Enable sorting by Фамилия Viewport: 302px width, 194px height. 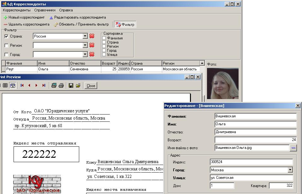tap(104, 38)
